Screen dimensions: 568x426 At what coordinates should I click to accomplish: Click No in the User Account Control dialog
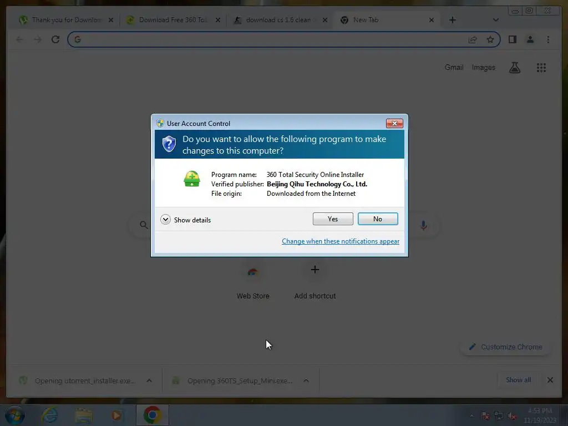(x=377, y=219)
